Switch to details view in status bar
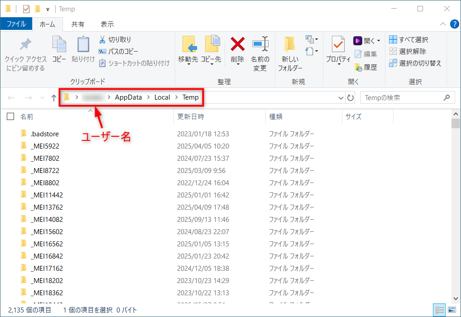The width and height of the screenshot is (461, 317). pyautogui.click(x=439, y=310)
